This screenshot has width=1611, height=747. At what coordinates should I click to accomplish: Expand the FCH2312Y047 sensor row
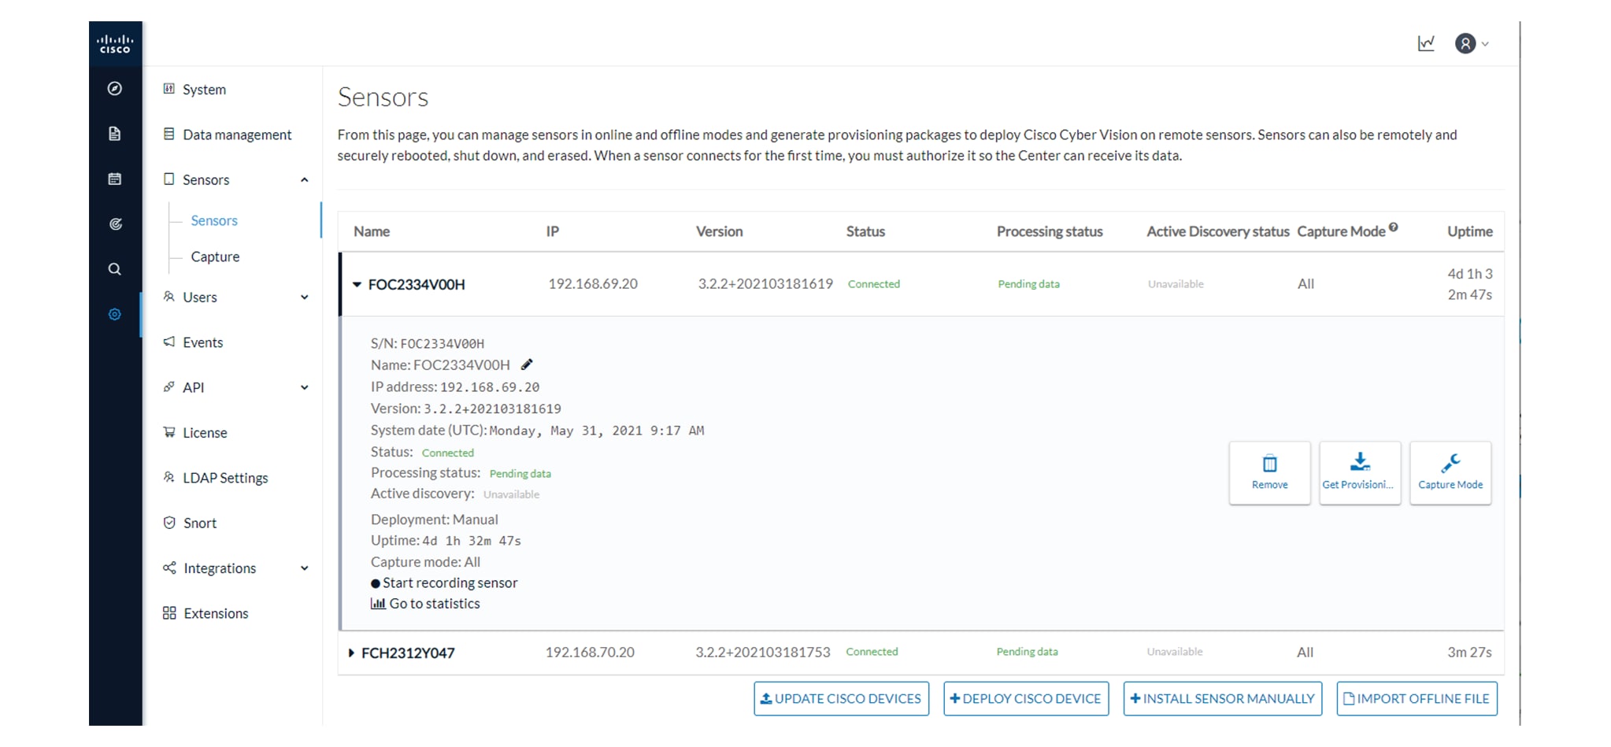351,653
